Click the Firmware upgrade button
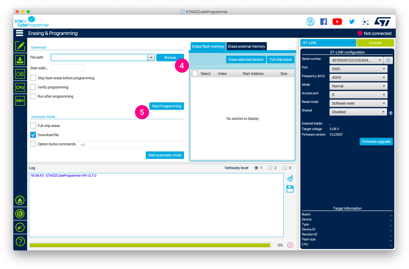 tap(376, 141)
